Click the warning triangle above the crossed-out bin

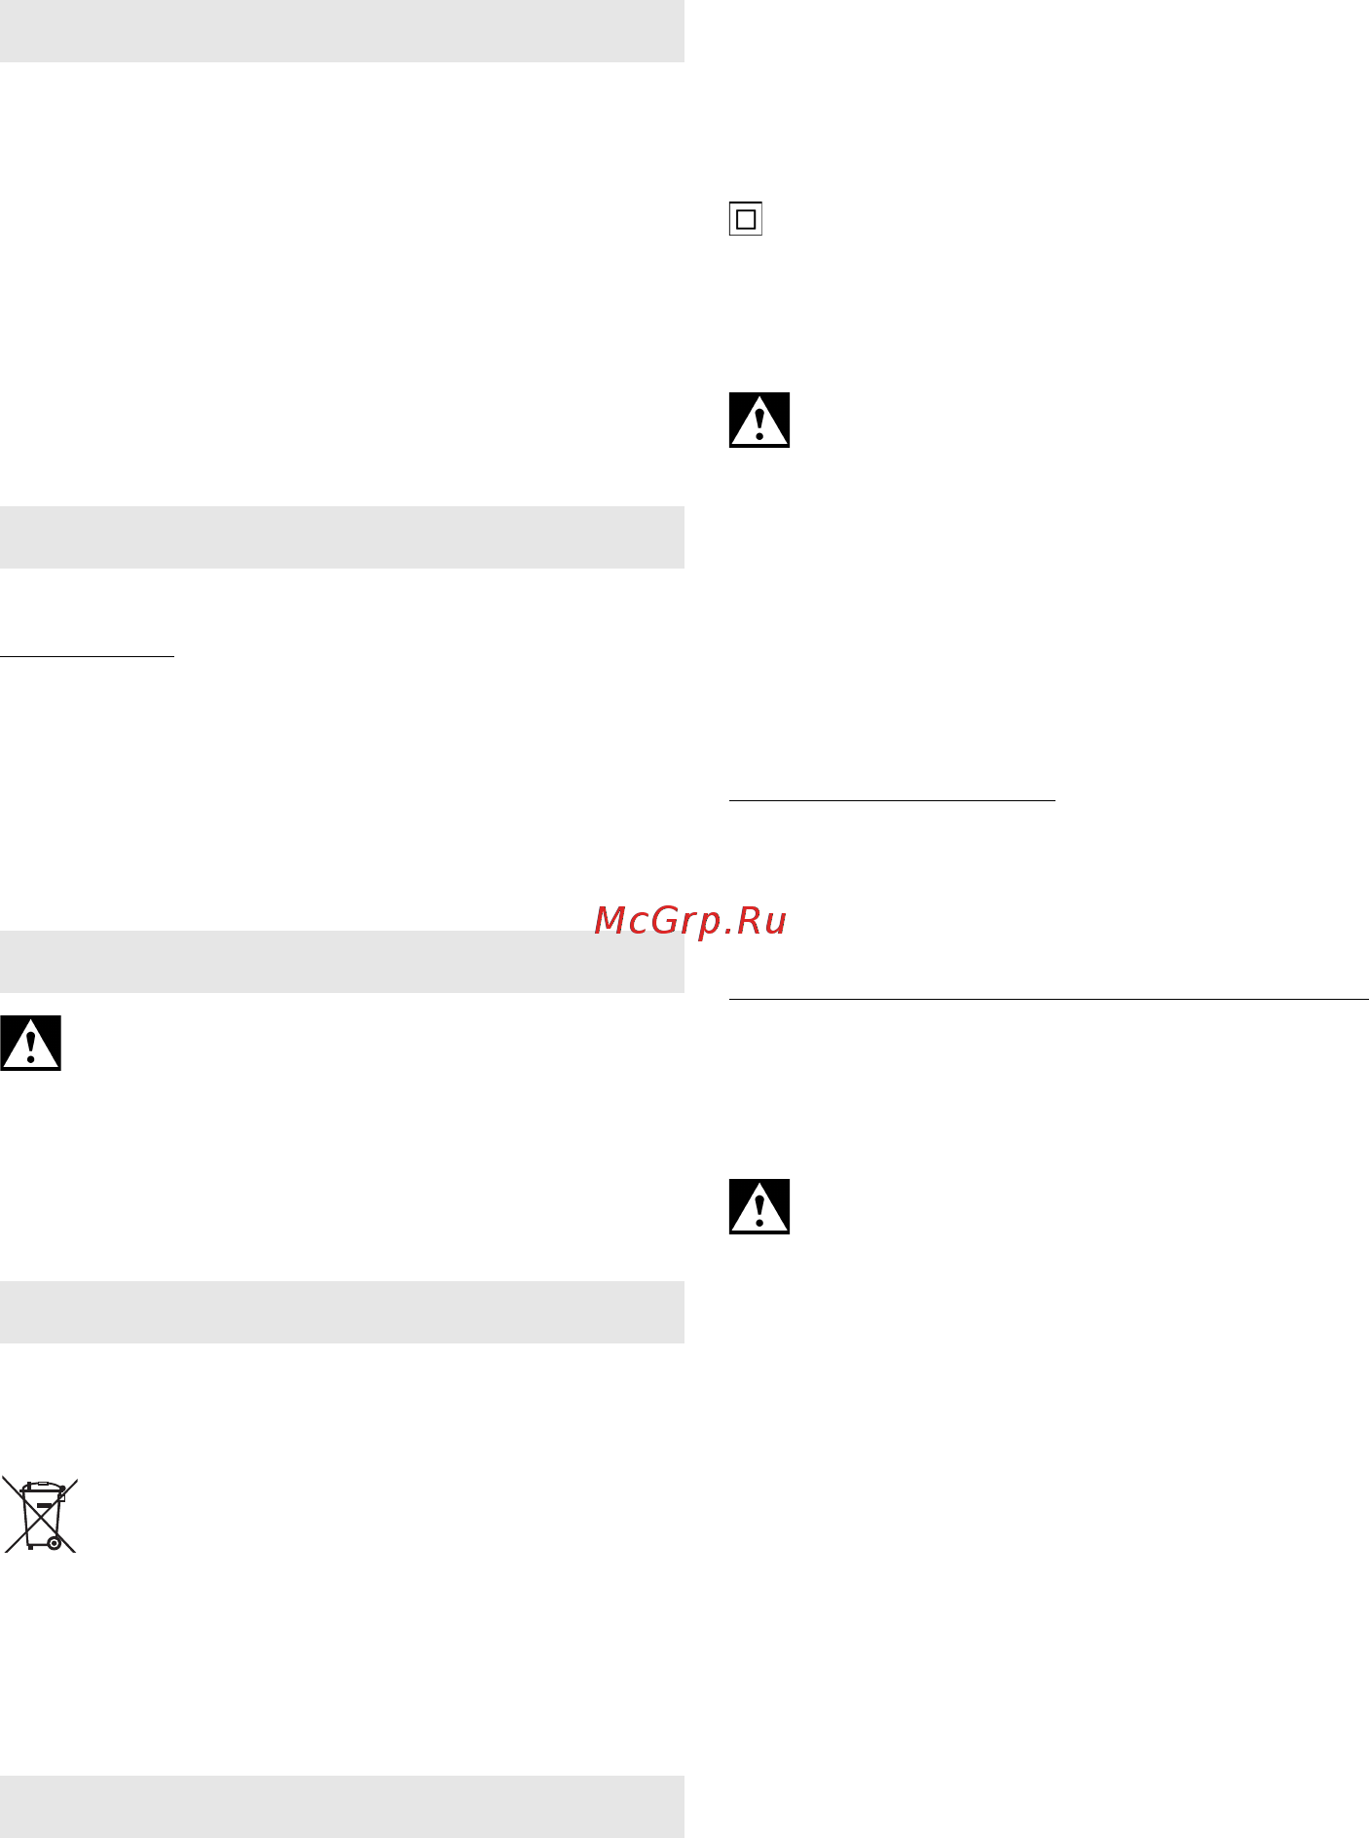(x=31, y=1043)
